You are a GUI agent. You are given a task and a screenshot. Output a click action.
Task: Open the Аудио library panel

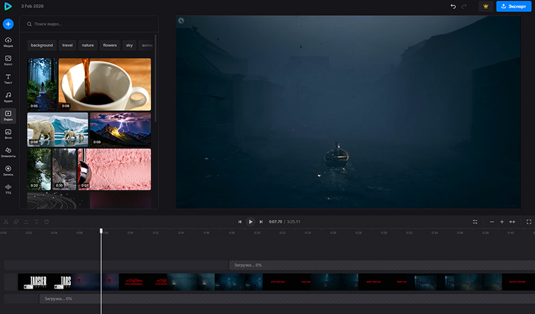[x=8, y=98]
